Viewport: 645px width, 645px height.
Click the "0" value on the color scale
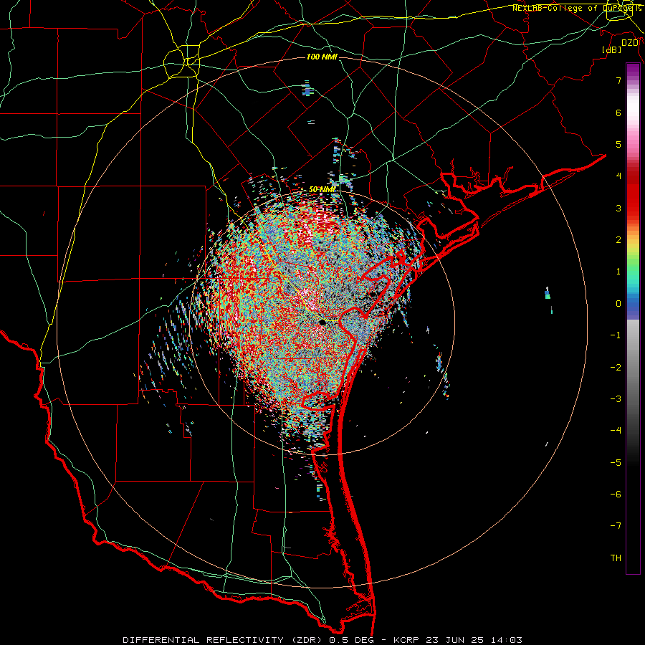[x=618, y=304]
